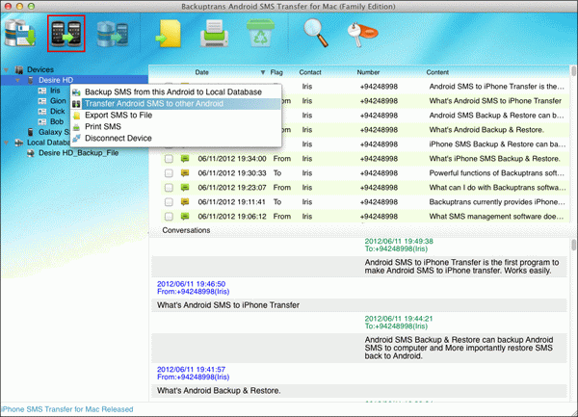Click the magnifying glass Search toolbar icon
This screenshot has width=578, height=417.
pyautogui.click(x=316, y=33)
